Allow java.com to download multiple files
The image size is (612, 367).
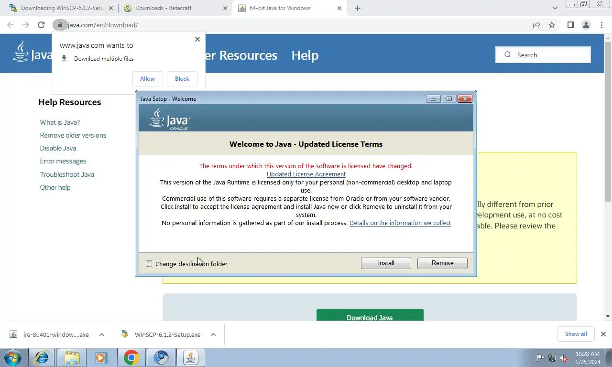[x=147, y=79]
